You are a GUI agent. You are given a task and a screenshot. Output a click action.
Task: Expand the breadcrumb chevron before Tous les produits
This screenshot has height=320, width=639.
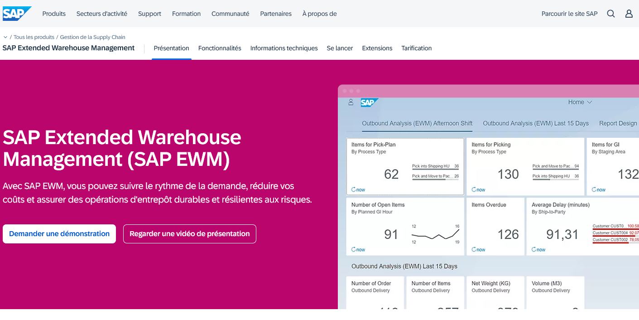tap(5, 37)
